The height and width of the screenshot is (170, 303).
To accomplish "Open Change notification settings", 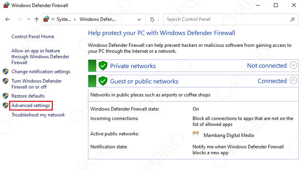I will (41, 72).
